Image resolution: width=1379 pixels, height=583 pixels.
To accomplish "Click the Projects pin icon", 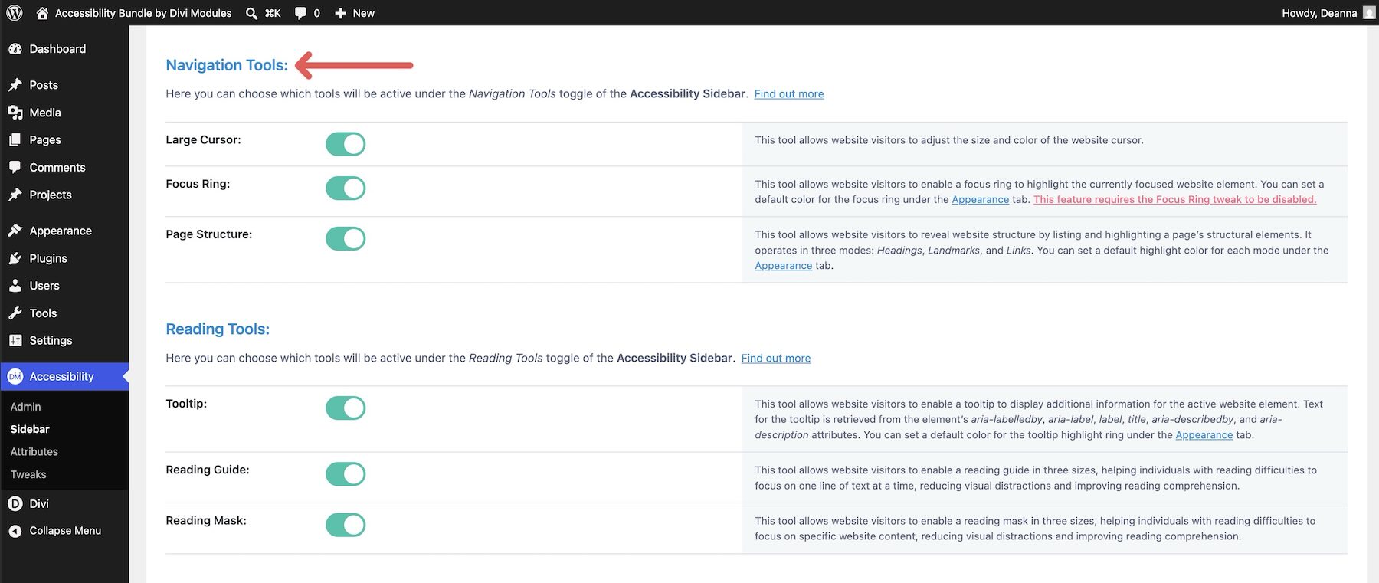I will point(15,195).
